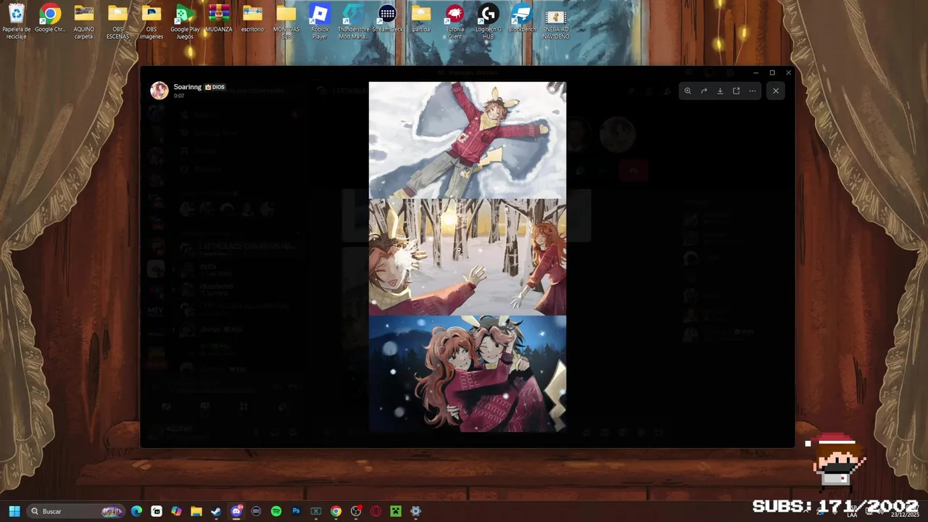The image size is (928, 522).
Task: Open Settings gear in taskbar
Action: (x=415, y=511)
